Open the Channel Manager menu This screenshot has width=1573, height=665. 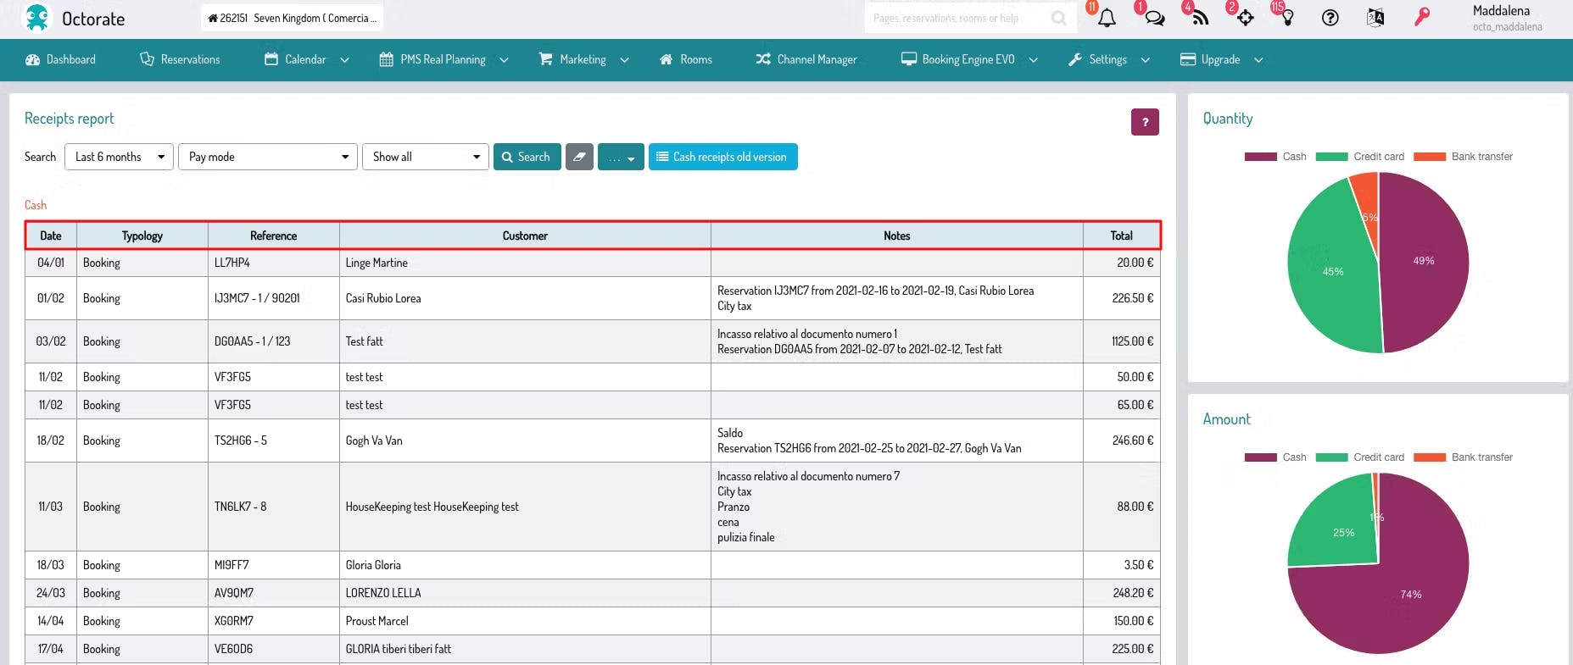(806, 59)
